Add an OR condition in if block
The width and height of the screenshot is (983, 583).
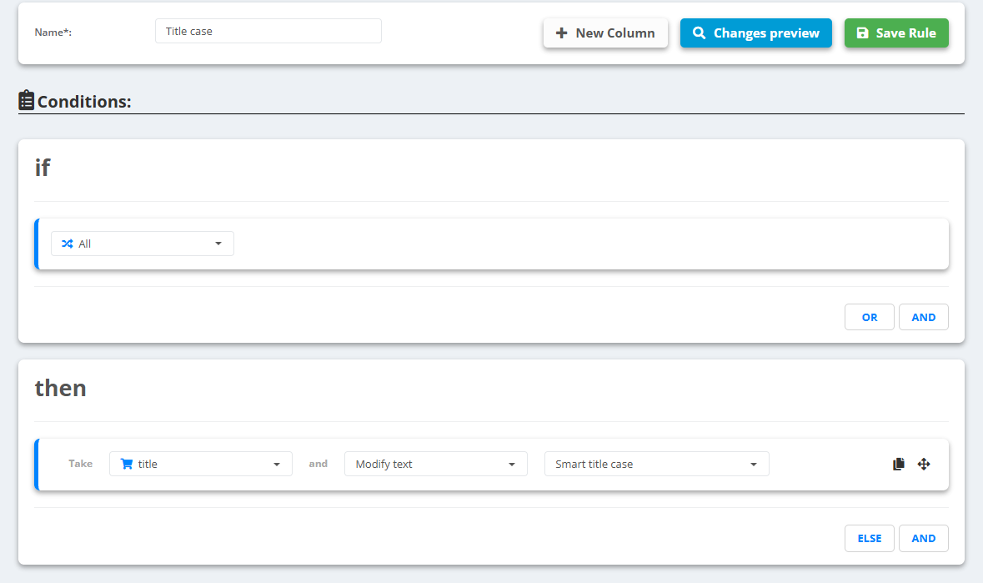pos(870,317)
